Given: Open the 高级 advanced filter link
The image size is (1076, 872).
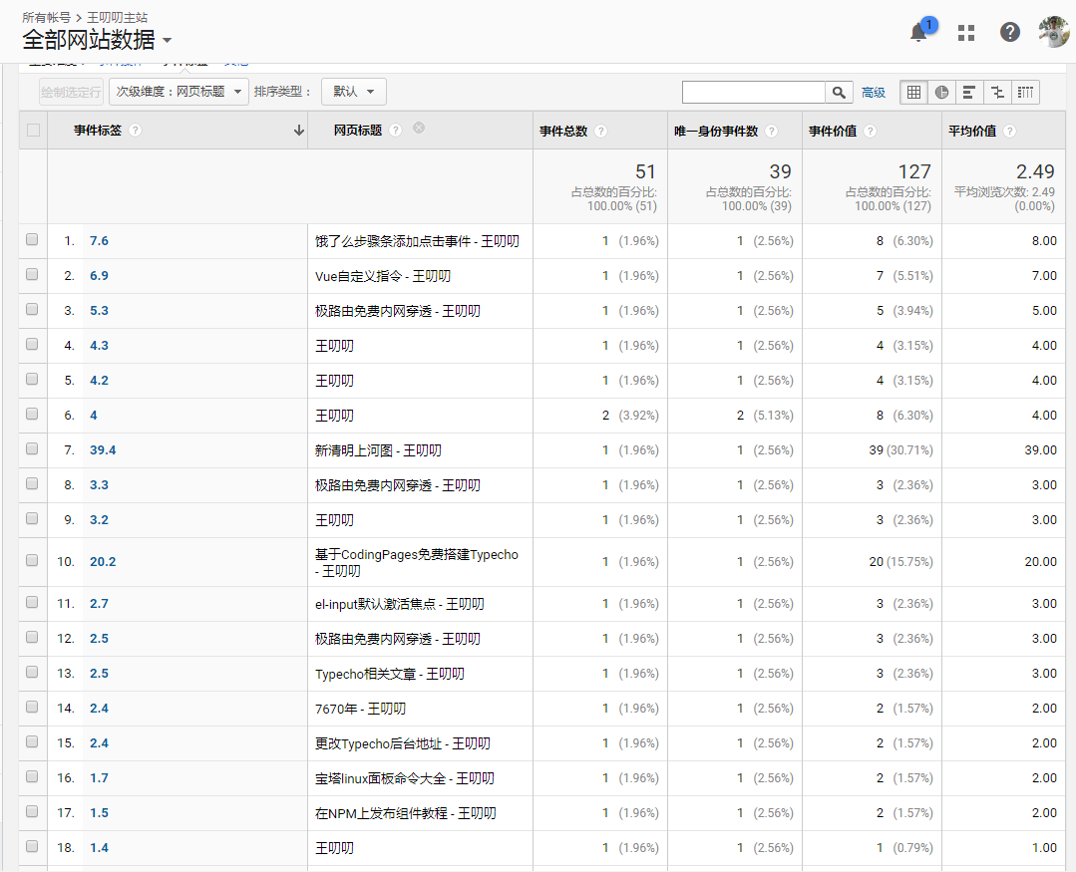Looking at the screenshot, I should (x=874, y=92).
